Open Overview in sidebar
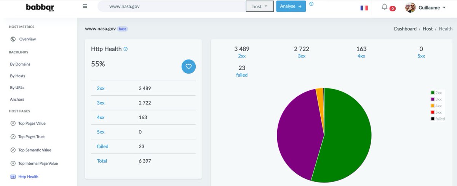 tap(27, 39)
